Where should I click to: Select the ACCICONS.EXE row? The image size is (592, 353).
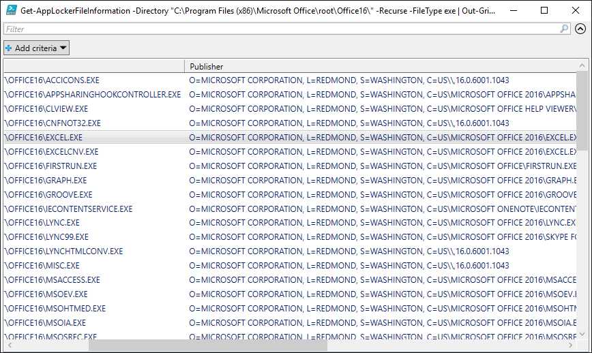point(52,80)
